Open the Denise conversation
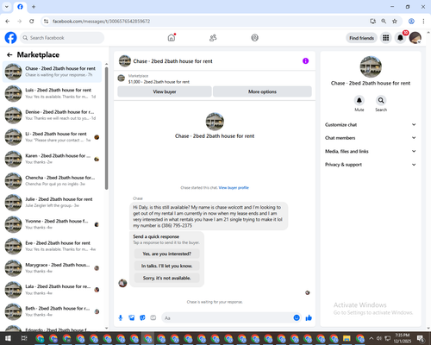 [x=52, y=116]
